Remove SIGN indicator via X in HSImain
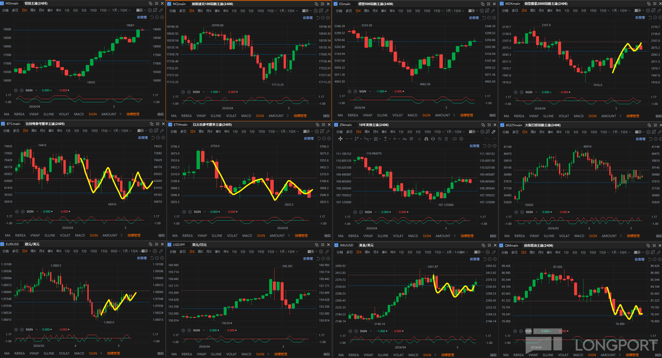 click(x=22, y=90)
